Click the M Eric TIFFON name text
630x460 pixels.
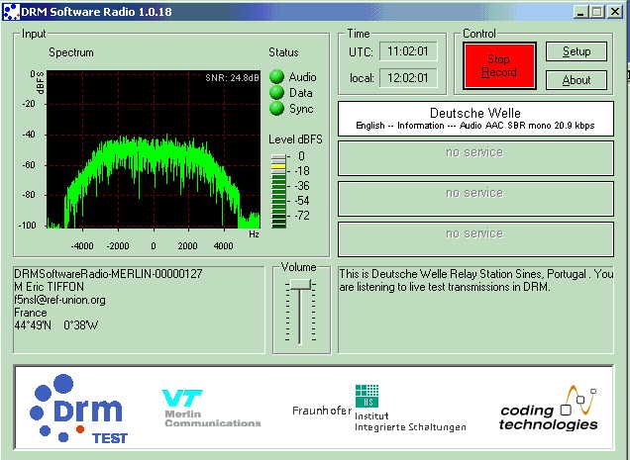click(x=49, y=287)
